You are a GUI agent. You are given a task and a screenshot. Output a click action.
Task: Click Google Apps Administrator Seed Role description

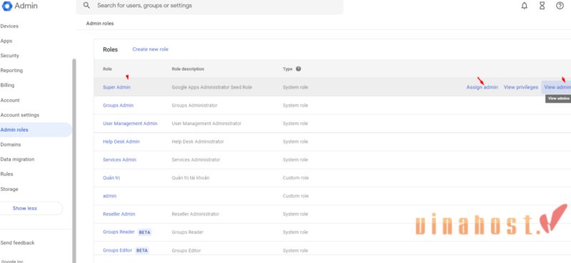pos(212,87)
